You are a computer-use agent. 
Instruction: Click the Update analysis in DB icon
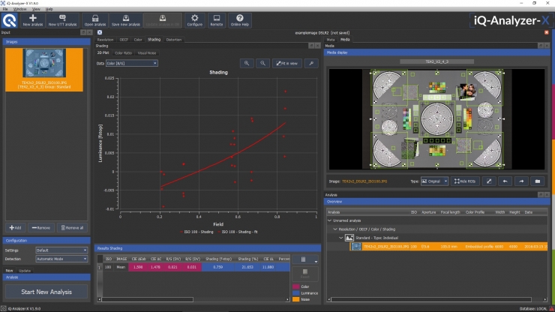tap(163, 20)
